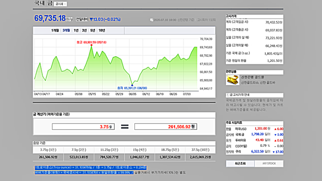Screen dimensions: 322x181
Task: Click the blue 최저 low-point dot on chart
Action: 132,85
